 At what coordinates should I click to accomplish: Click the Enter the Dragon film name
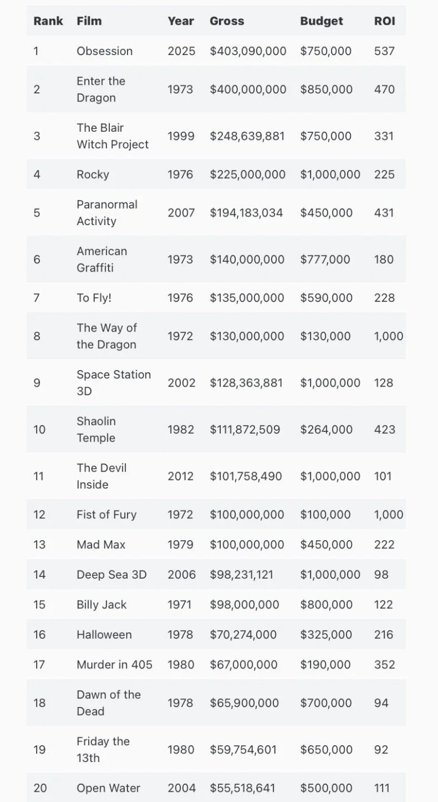tap(101, 89)
